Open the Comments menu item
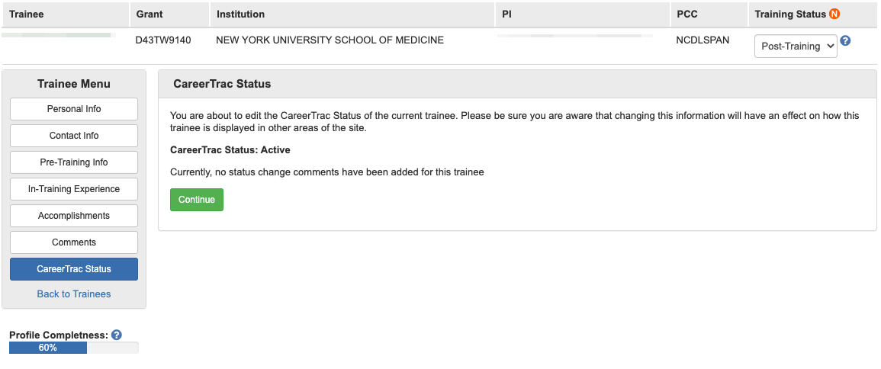The height and width of the screenshot is (369, 881). (x=74, y=242)
